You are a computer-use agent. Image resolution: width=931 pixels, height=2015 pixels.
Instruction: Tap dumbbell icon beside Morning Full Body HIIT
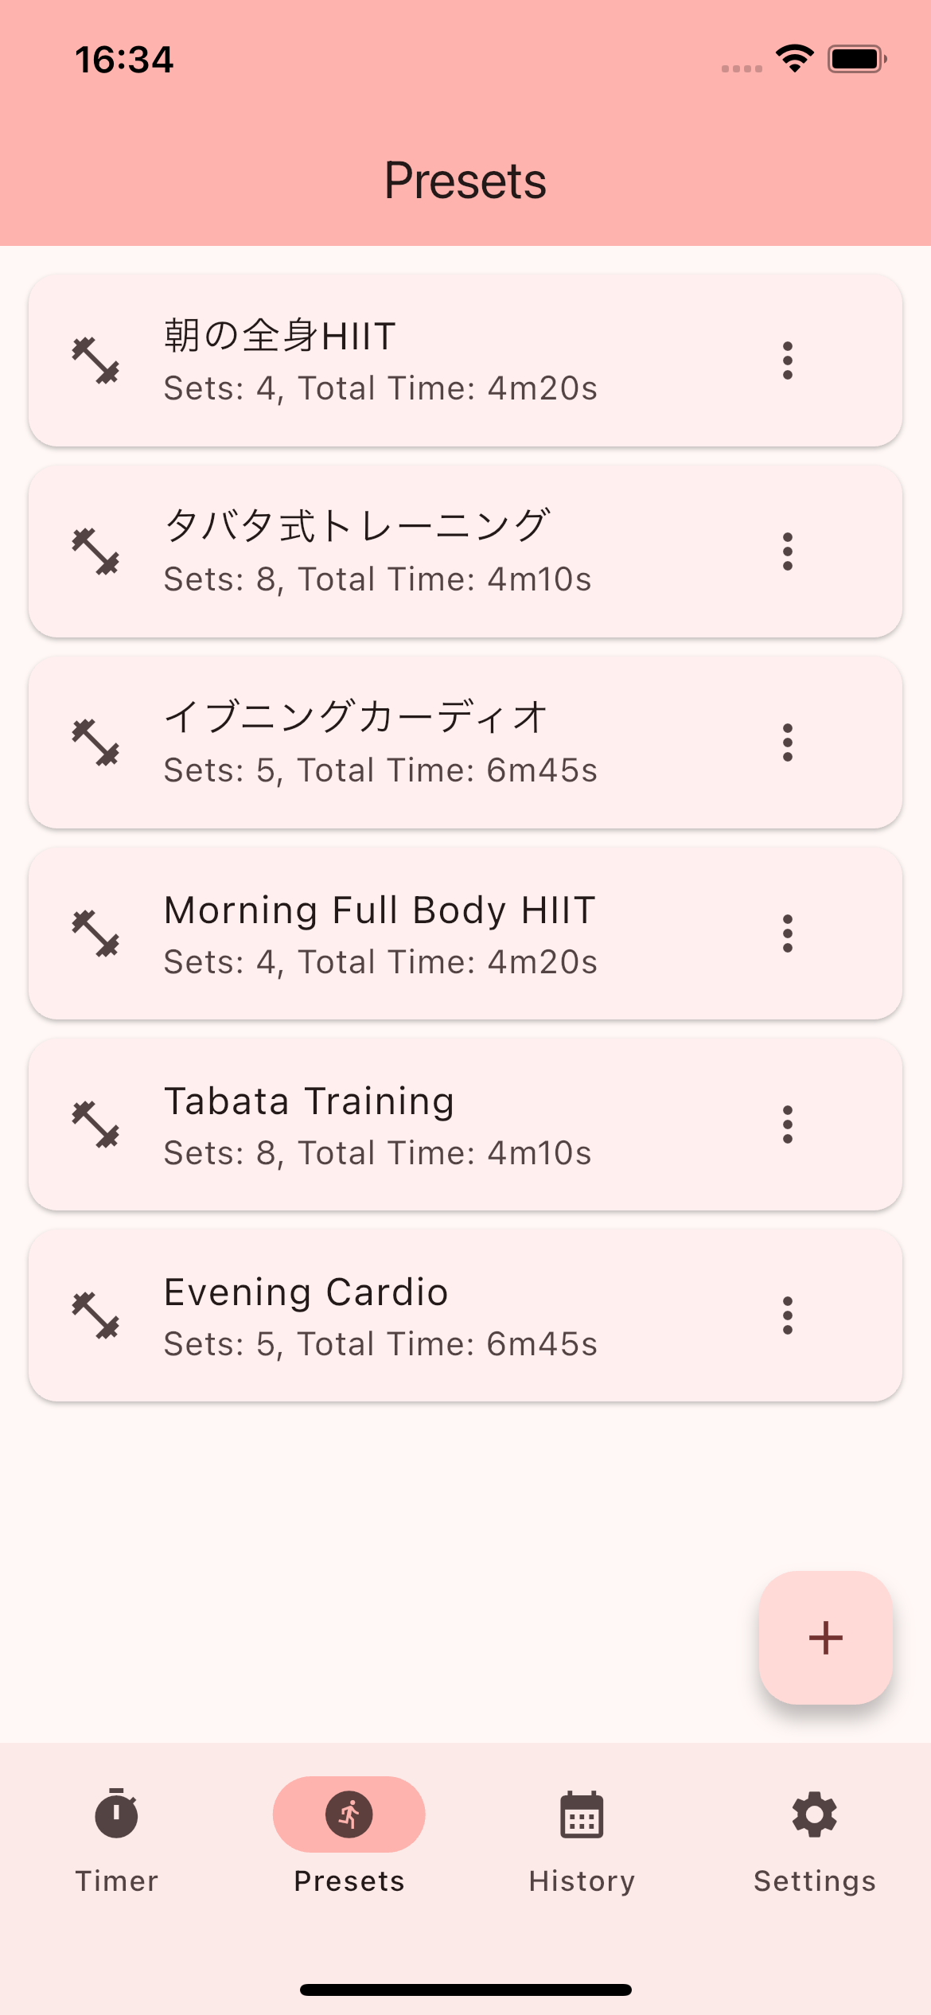pos(96,933)
